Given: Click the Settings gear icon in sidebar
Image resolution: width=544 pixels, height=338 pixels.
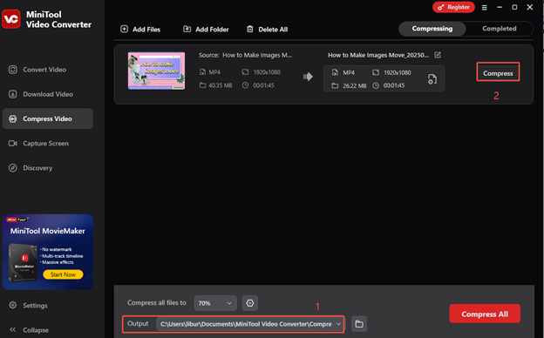Looking at the screenshot, I should (13, 306).
